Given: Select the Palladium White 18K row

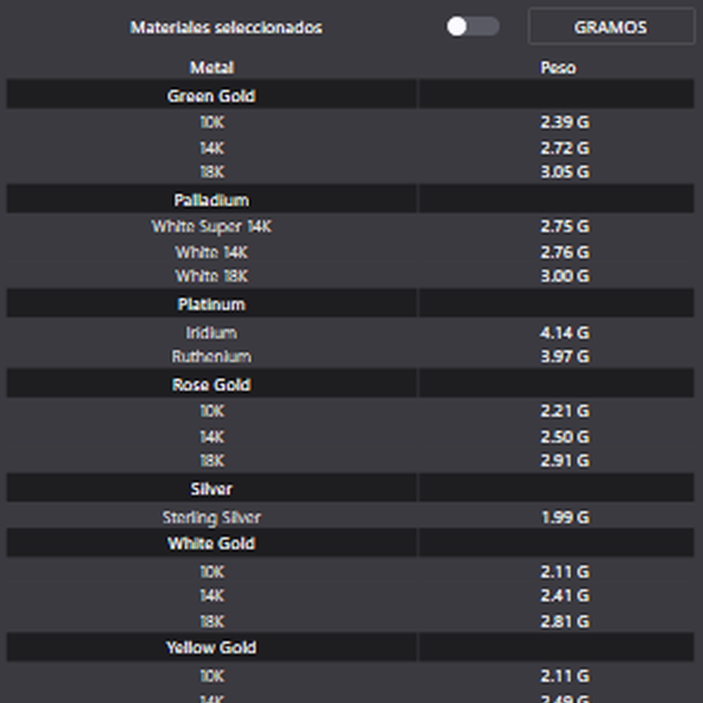Looking at the screenshot, I should click(x=350, y=276).
